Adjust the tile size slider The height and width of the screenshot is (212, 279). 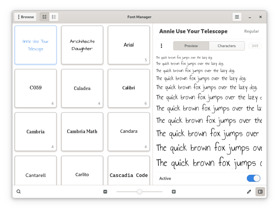point(139,192)
